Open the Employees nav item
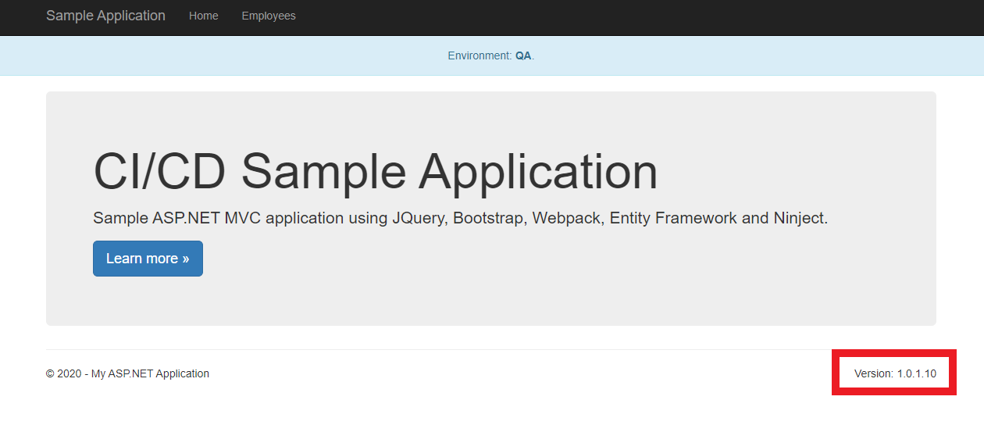 (x=269, y=16)
